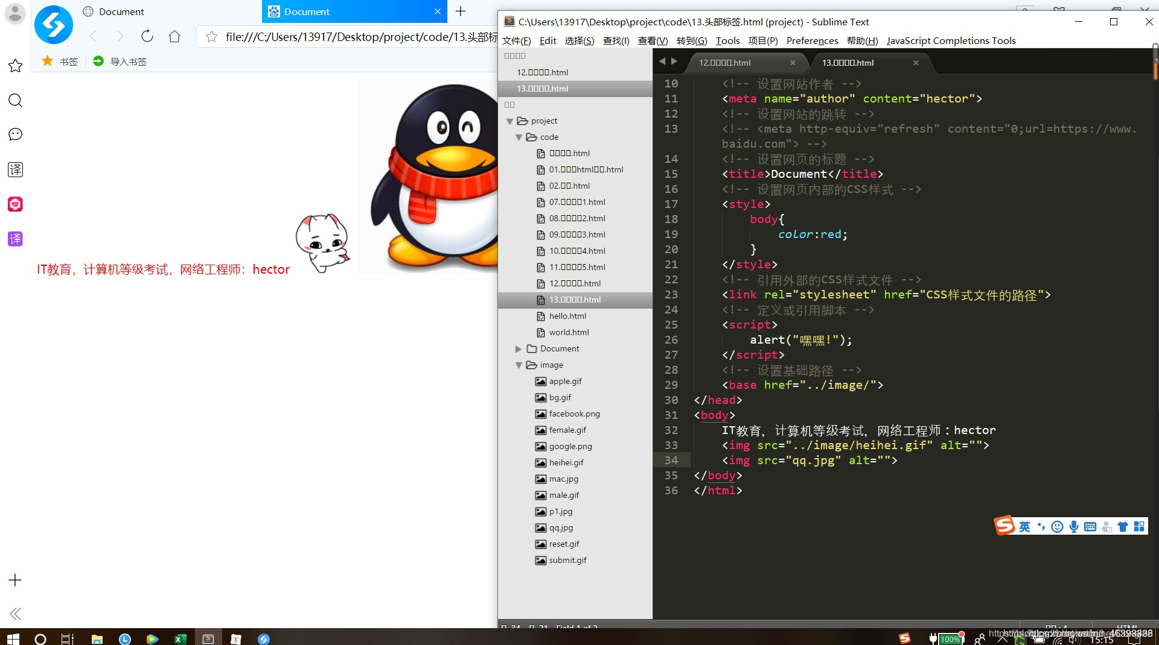This screenshot has width=1159, height=645.
Task: Open hello.html in the sidebar
Action: (x=567, y=316)
